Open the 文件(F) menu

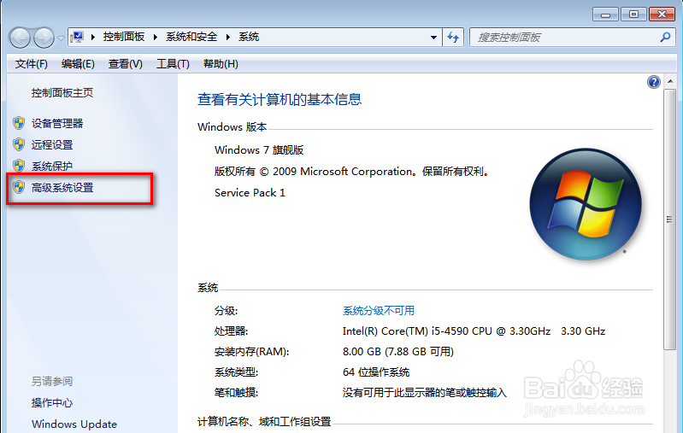coord(31,64)
